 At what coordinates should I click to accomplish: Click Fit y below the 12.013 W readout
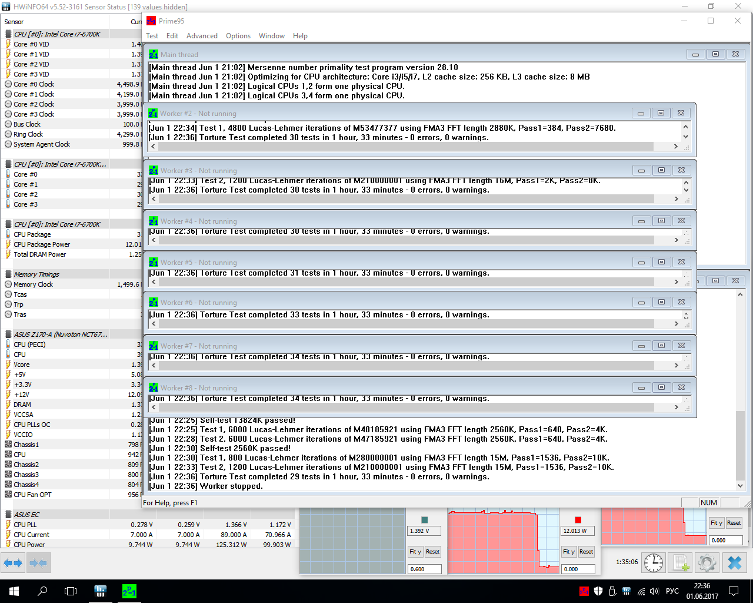(569, 552)
